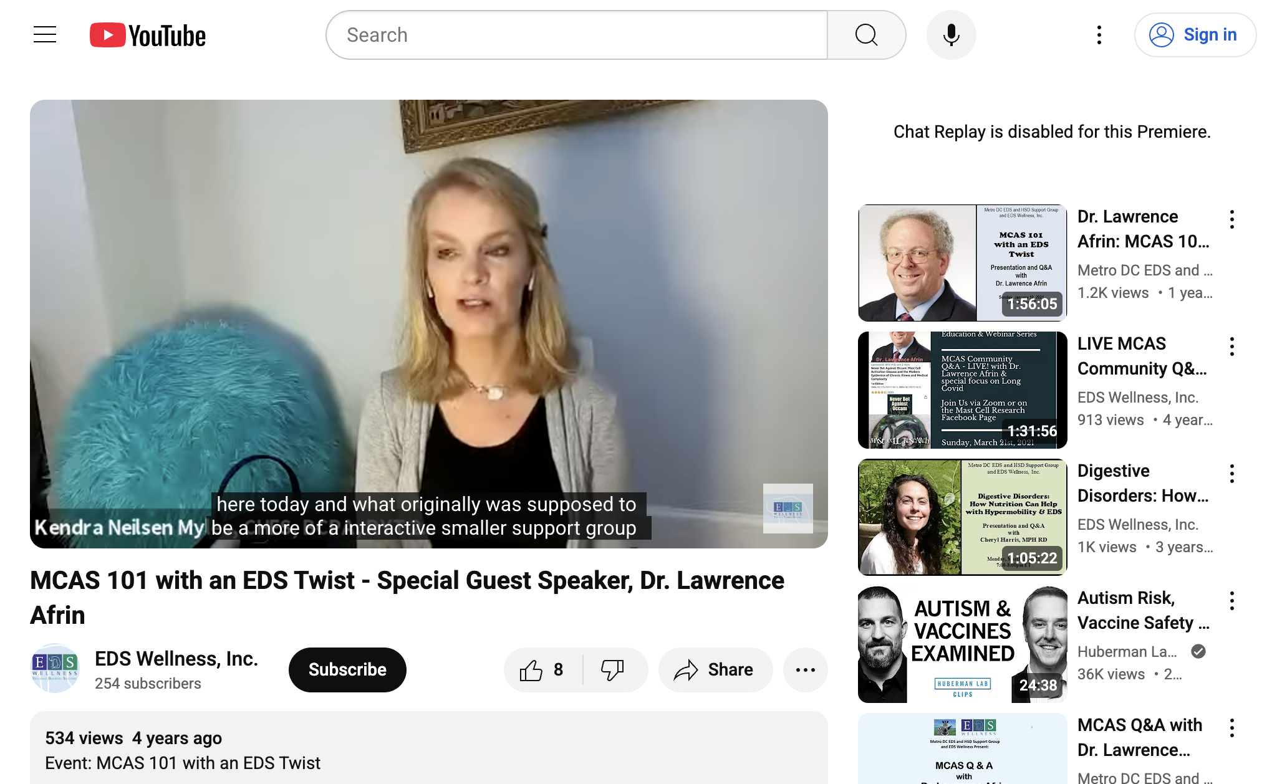1277x784 pixels.
Task: Open options for LIVE MCAS Community video
Action: point(1232,346)
